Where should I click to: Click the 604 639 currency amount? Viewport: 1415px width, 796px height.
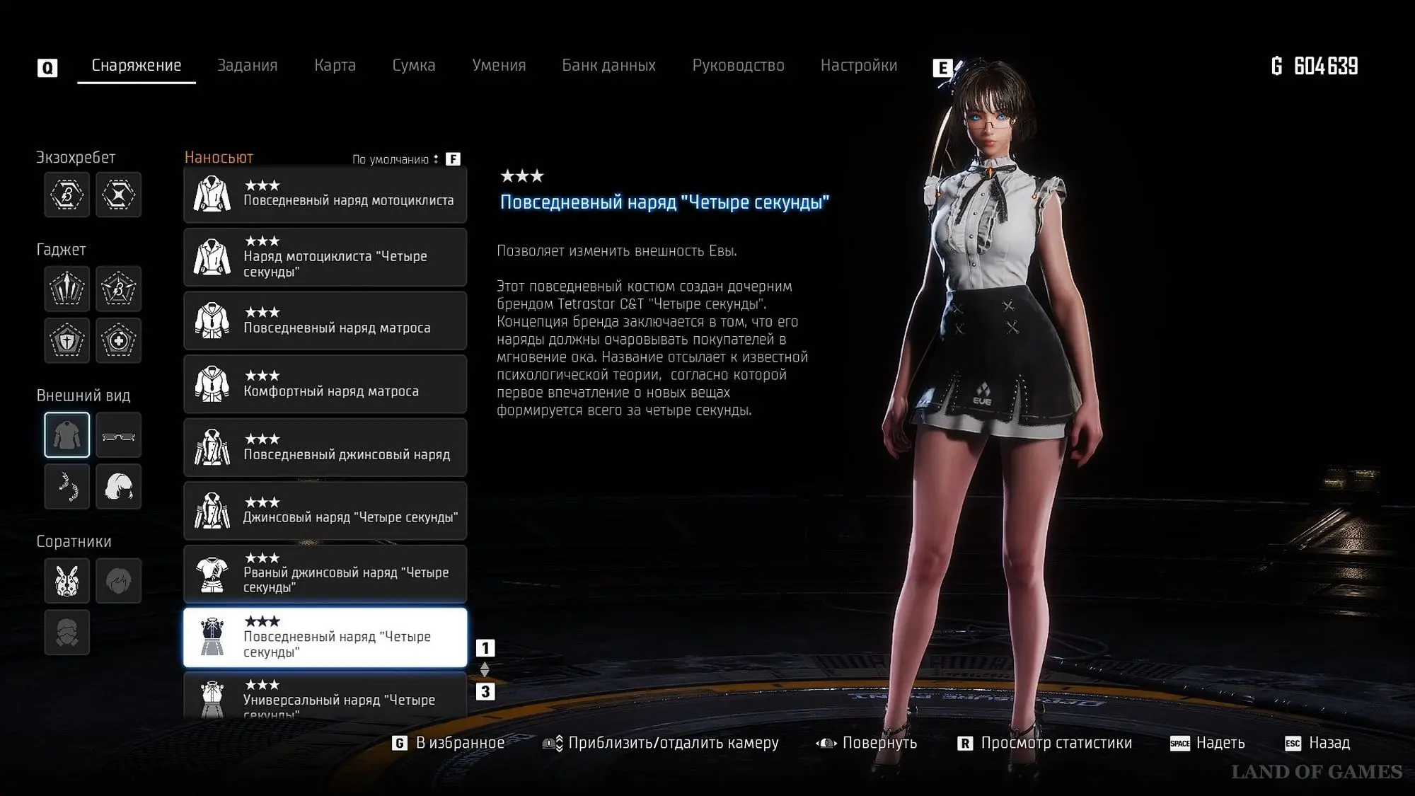tap(1326, 66)
